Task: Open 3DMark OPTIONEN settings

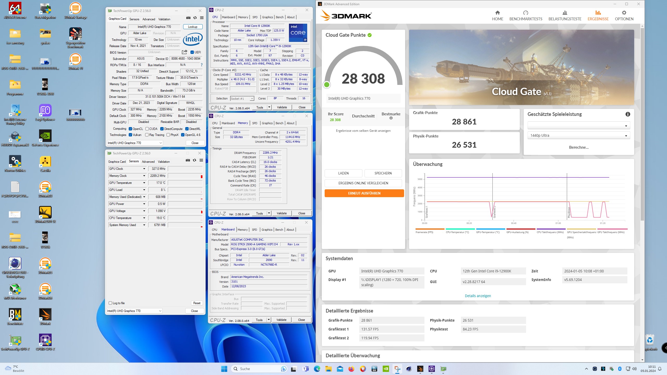Action: [624, 16]
